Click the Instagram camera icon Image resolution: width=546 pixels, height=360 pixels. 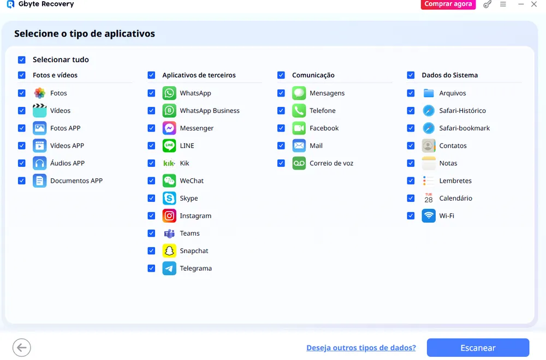pyautogui.click(x=169, y=216)
